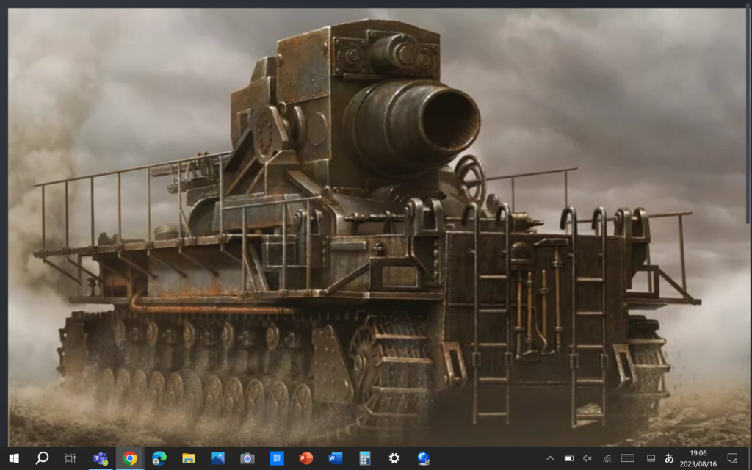This screenshot has height=470, width=752.
Task: Open Task View on taskbar
Action: pyautogui.click(x=70, y=458)
